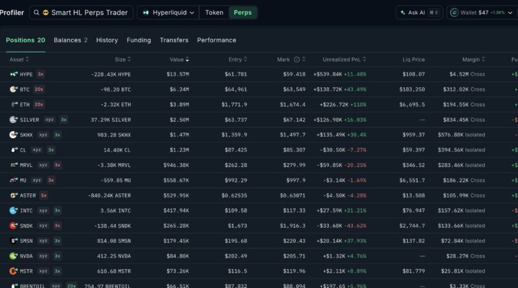Open the Hyperliquid exchange dropdown
The height and width of the screenshot is (288, 518).
(168, 12)
